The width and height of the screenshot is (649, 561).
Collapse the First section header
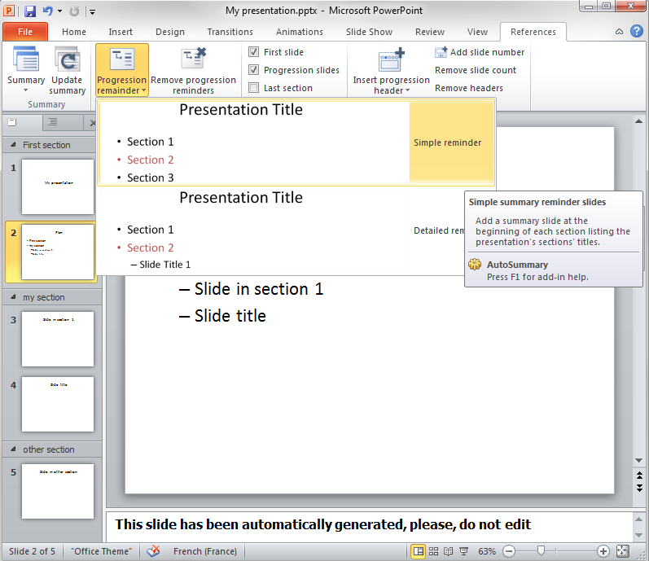pyautogui.click(x=13, y=145)
